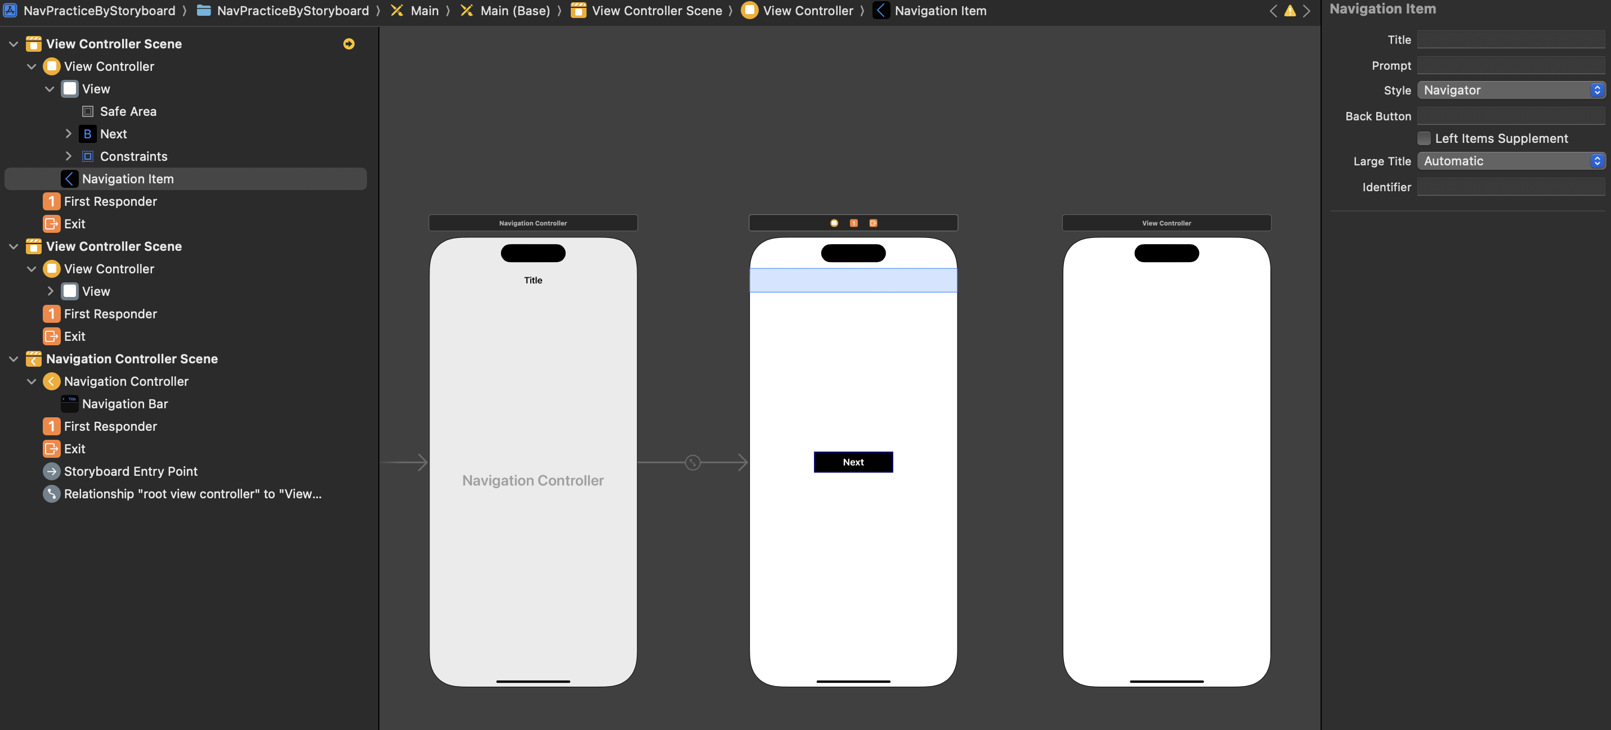Collapse the Navigation Controller Scene

pos(14,359)
